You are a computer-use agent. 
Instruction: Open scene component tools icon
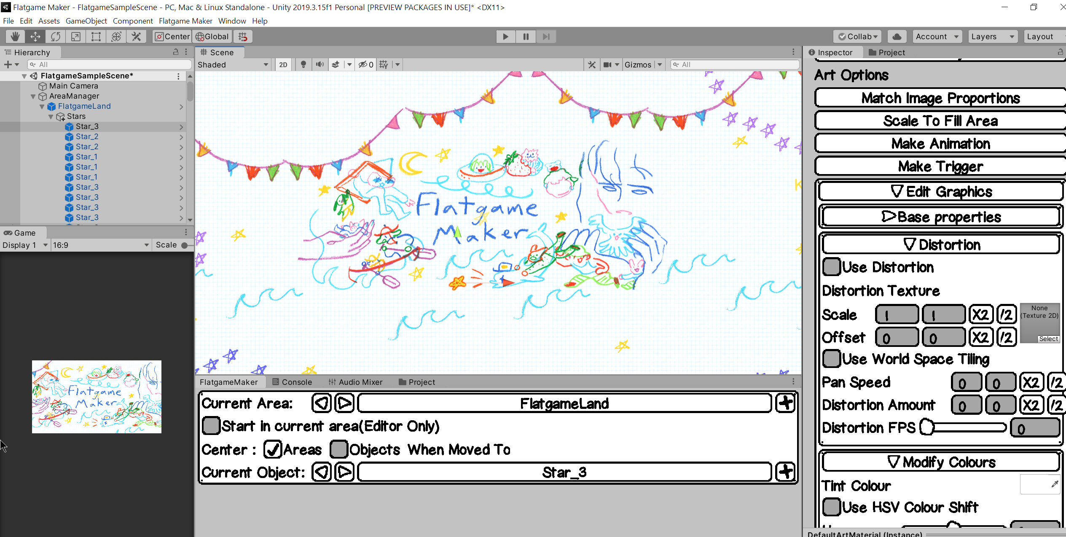592,64
